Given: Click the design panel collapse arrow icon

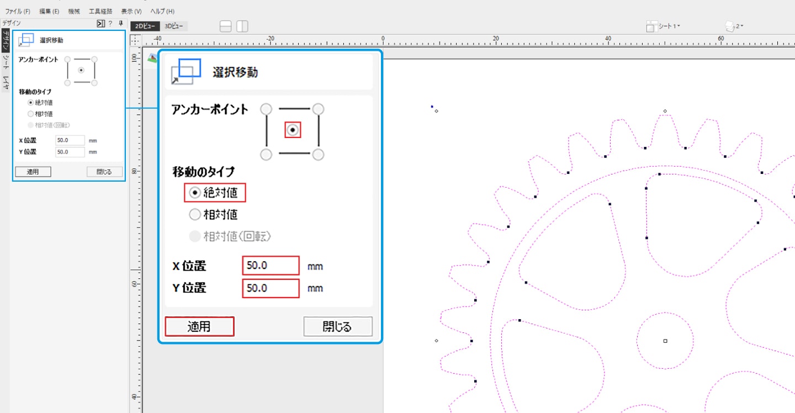Looking at the screenshot, I should pos(100,23).
